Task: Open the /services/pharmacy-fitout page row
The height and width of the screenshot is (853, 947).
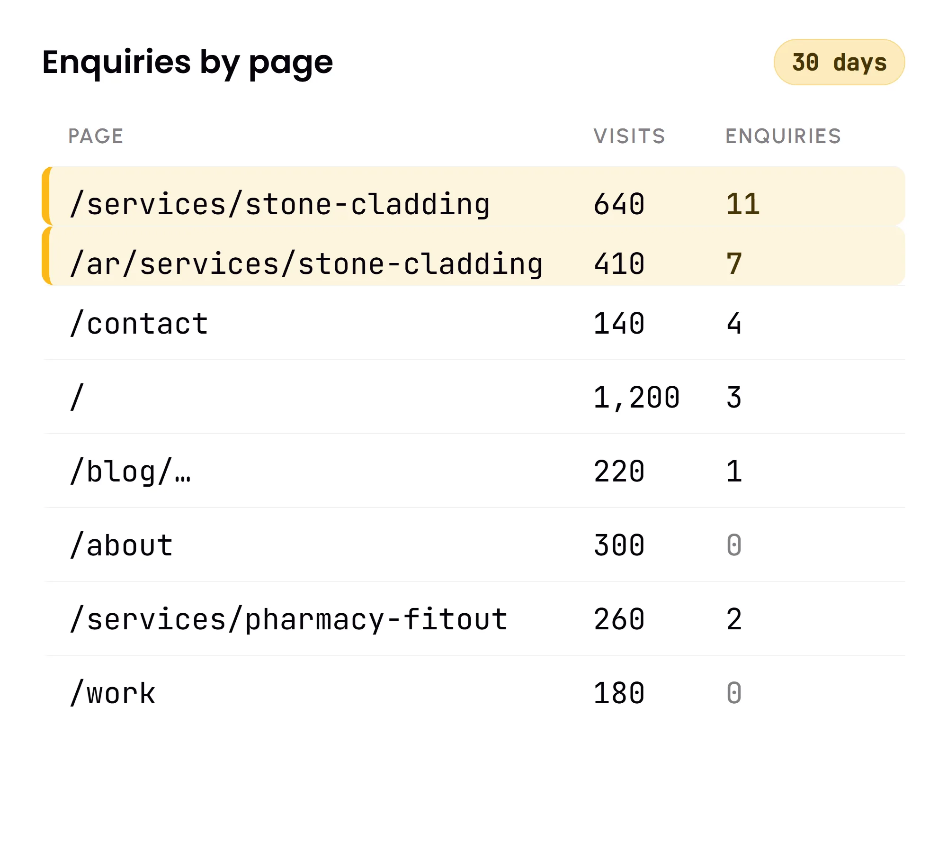Action: pyautogui.click(x=473, y=619)
